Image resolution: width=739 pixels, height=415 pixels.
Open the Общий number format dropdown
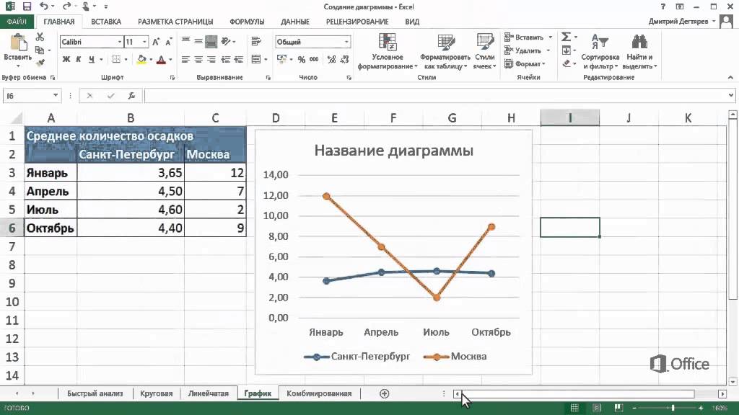346,42
